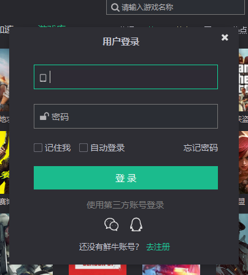Close the user login dialog
Image resolution: width=248 pixels, height=275 pixels.
pyautogui.click(x=225, y=38)
